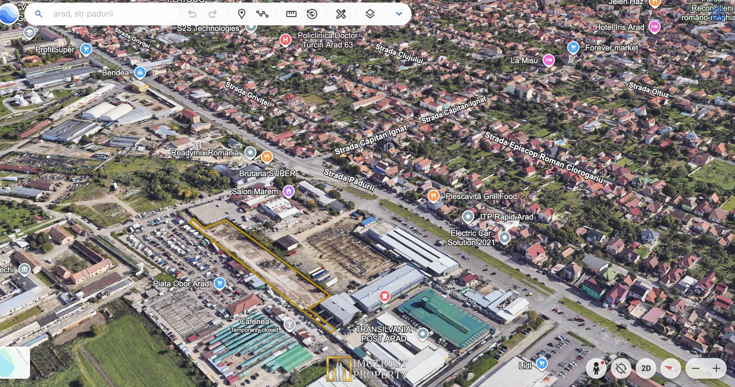Zoom out with the minus button

696,368
